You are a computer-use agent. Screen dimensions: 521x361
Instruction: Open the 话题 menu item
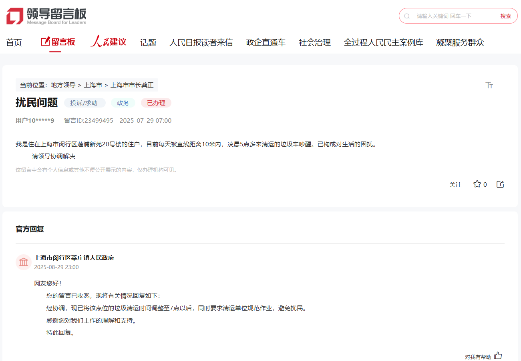tap(148, 42)
